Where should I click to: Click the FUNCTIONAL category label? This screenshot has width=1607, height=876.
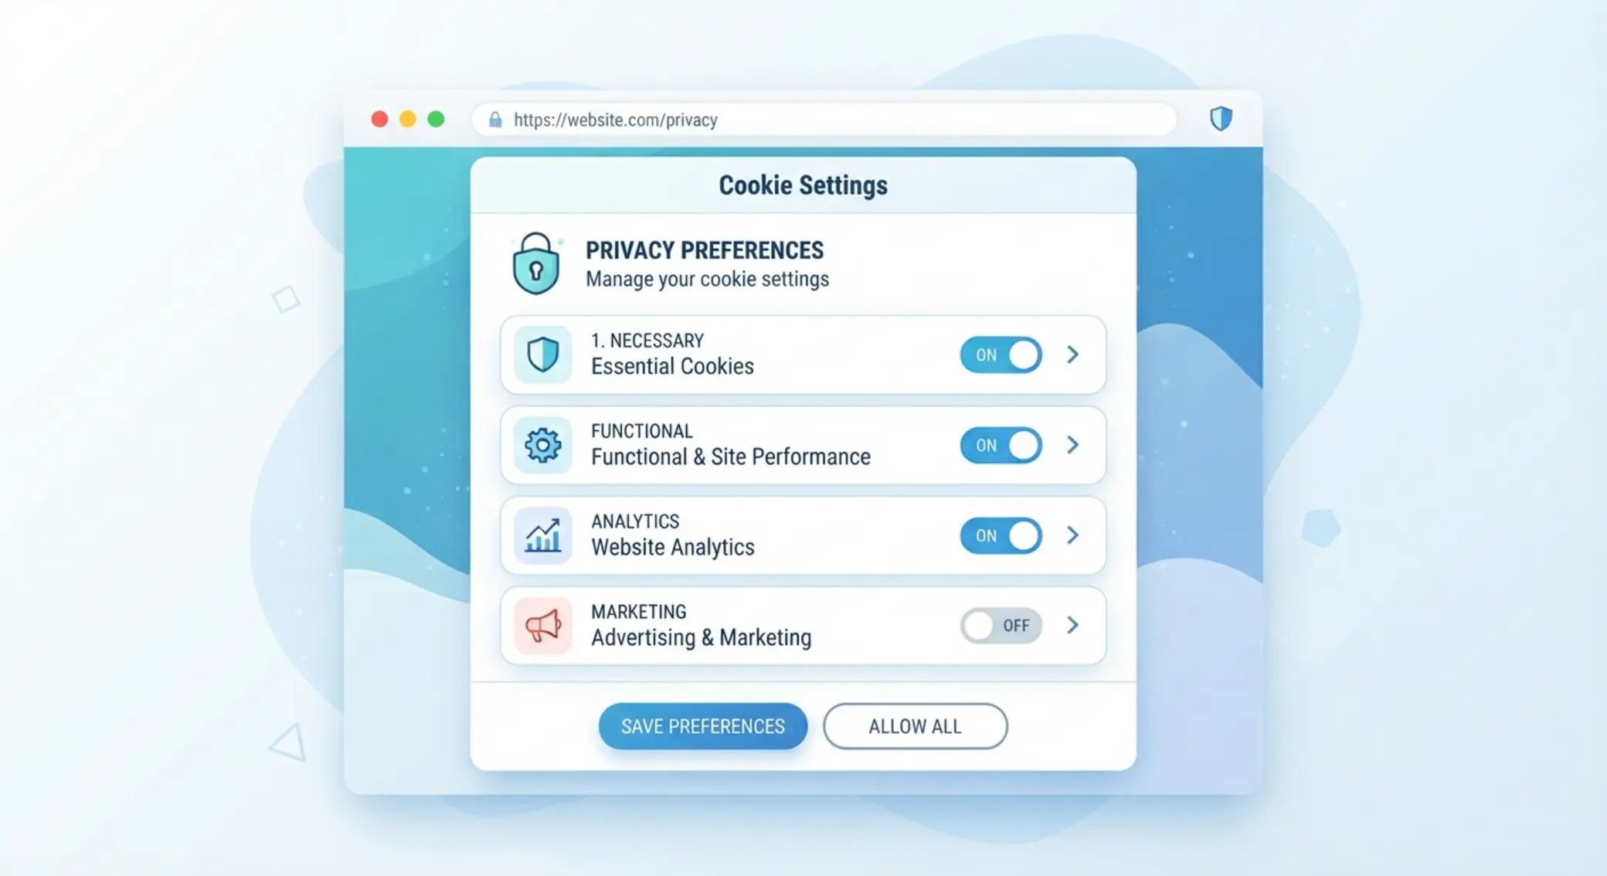(642, 431)
